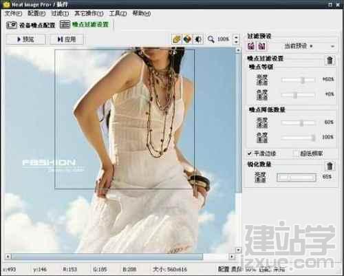Click vertical scrollbar down arrow of preview

239,250
